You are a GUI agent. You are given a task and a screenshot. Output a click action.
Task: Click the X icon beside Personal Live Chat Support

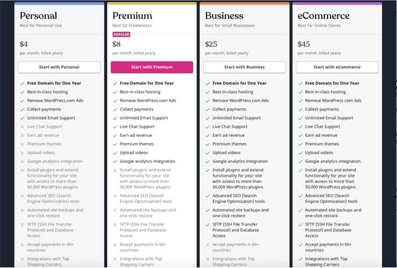tap(22, 126)
